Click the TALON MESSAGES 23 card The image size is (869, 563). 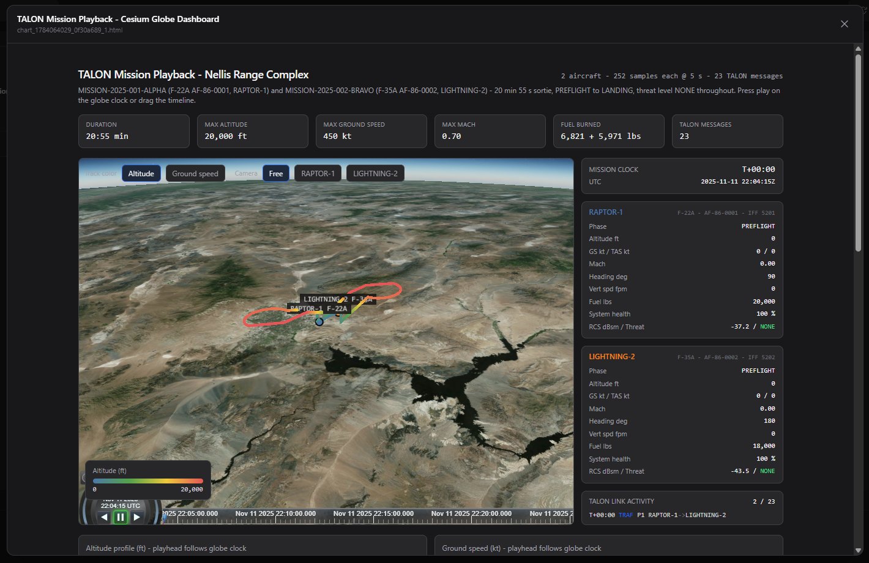pos(728,131)
